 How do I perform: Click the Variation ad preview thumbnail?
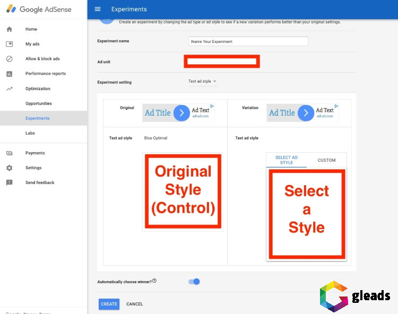[302, 113]
